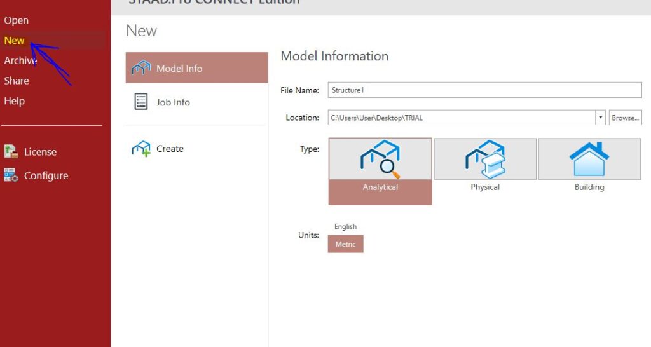
Task: Select the New menu item
Action: [x=14, y=40]
